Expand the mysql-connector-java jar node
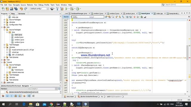The width and height of the screenshot is (191, 107). click(7, 50)
